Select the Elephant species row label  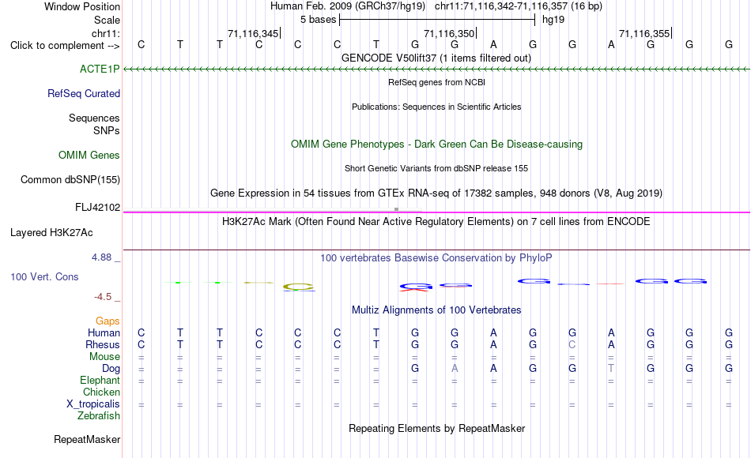pos(100,380)
